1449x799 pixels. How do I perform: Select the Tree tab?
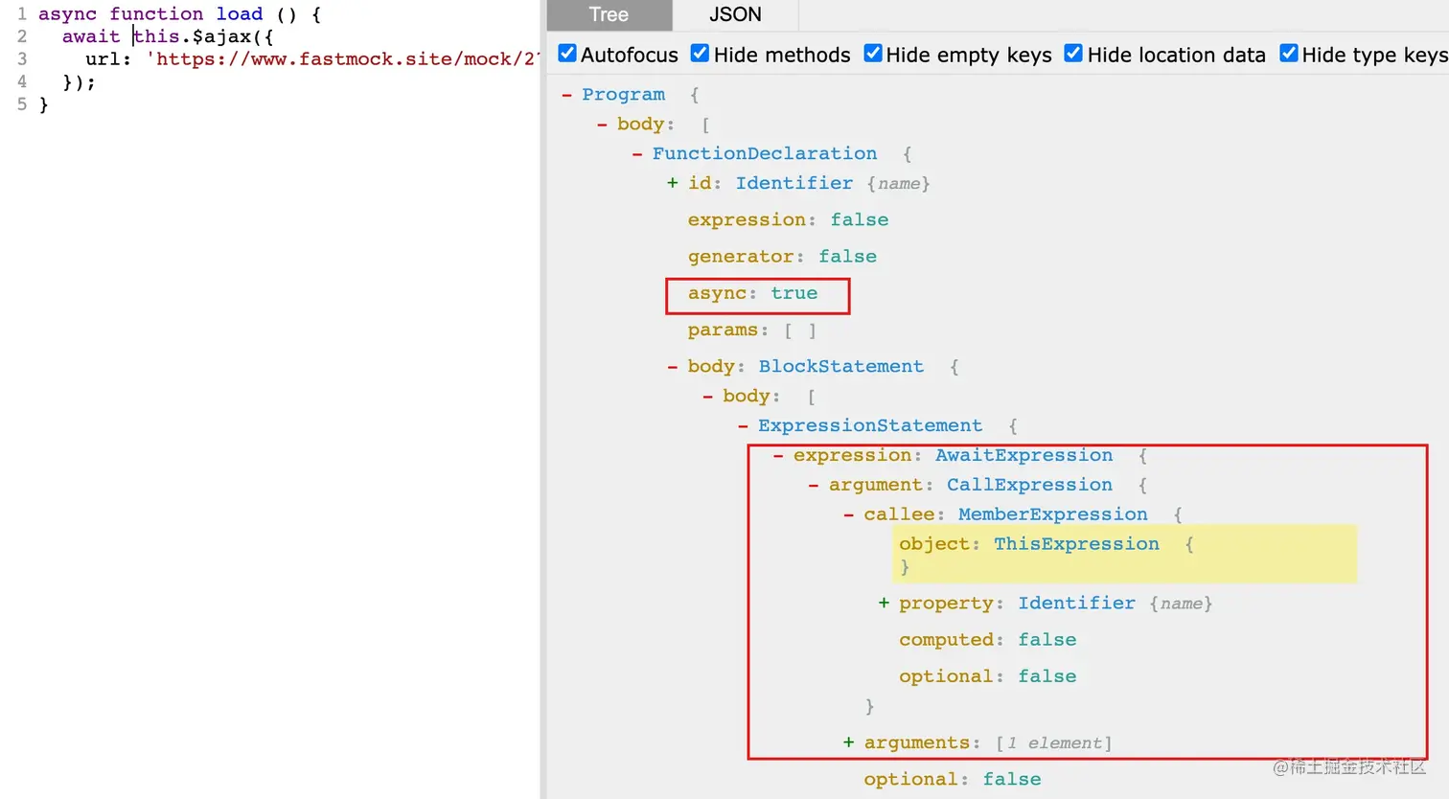(608, 14)
